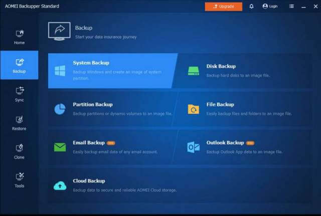
Task: Click the Pro badge next to Outlook Backup
Action: tap(250, 143)
